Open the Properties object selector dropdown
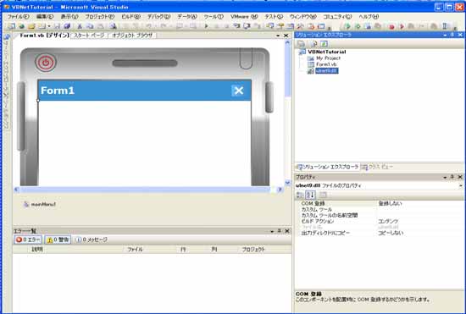This screenshot has width=466, height=314. click(x=460, y=186)
